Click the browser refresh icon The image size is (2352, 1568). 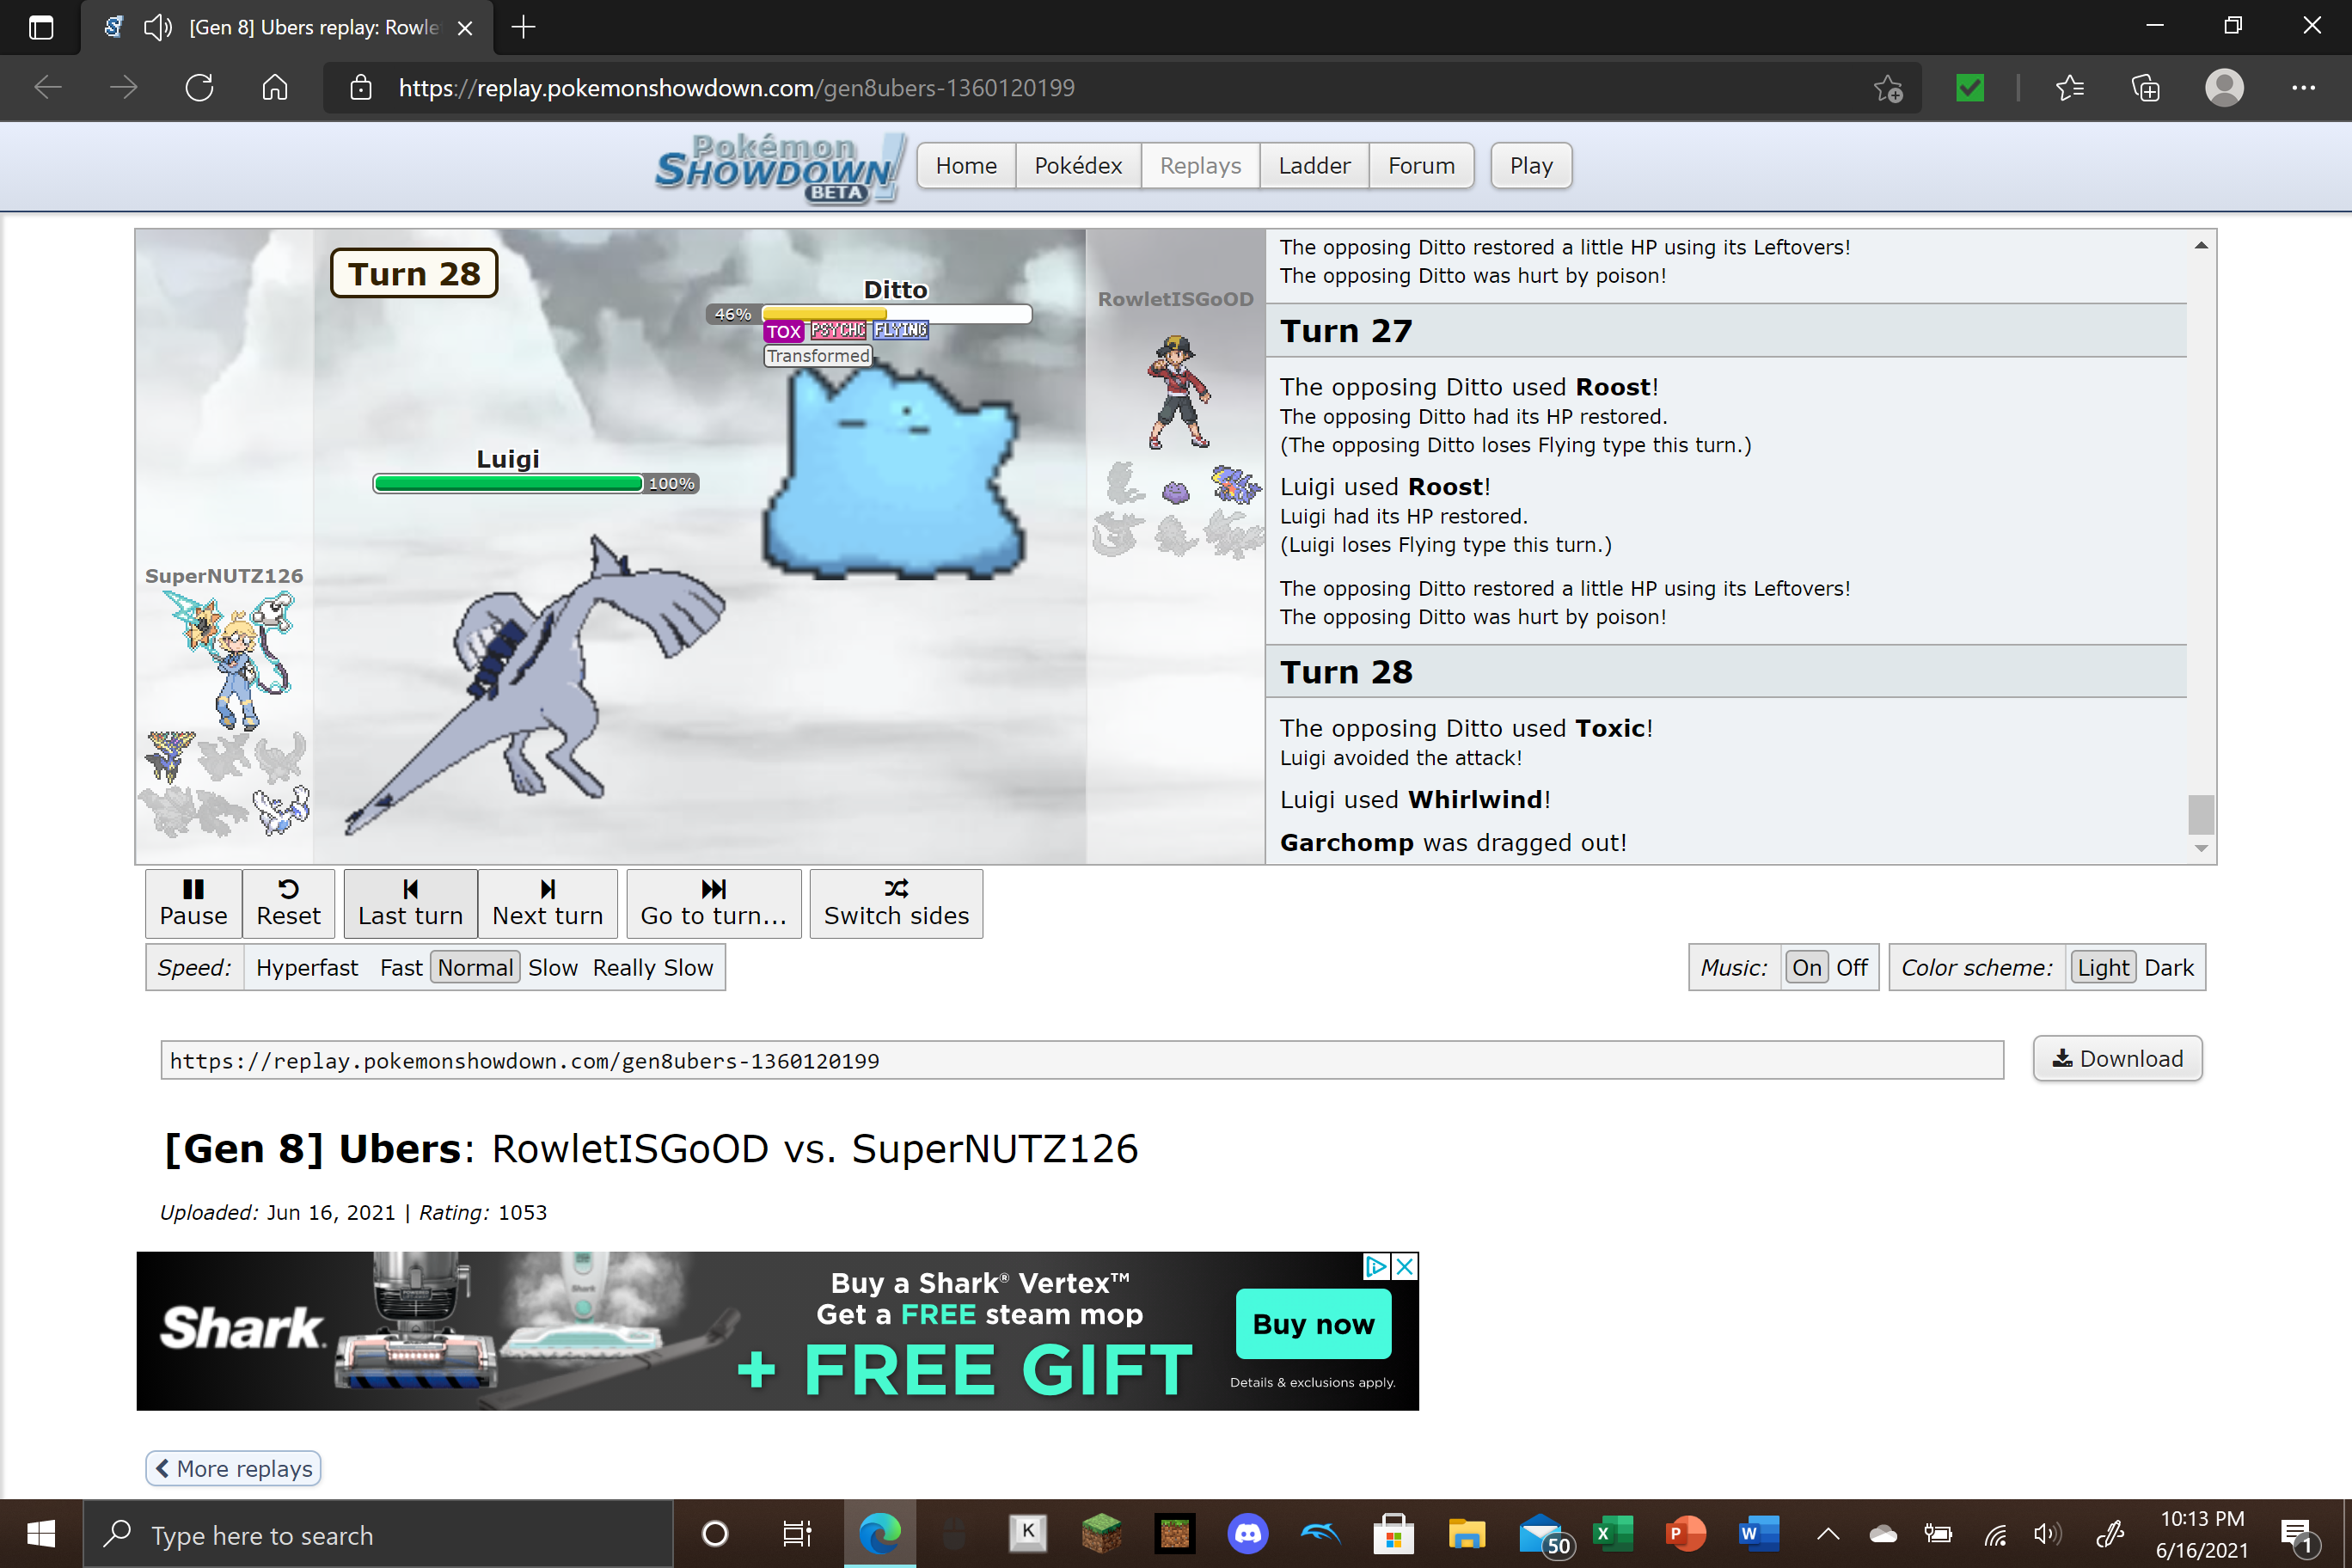[200, 88]
